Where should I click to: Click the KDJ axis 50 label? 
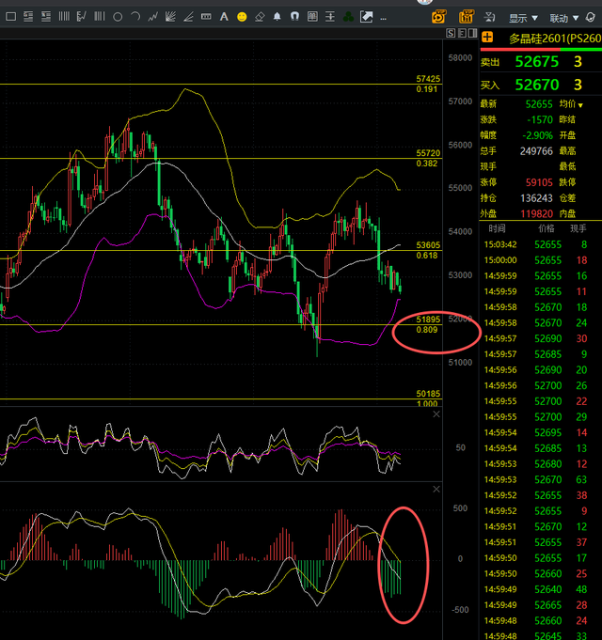pos(460,447)
